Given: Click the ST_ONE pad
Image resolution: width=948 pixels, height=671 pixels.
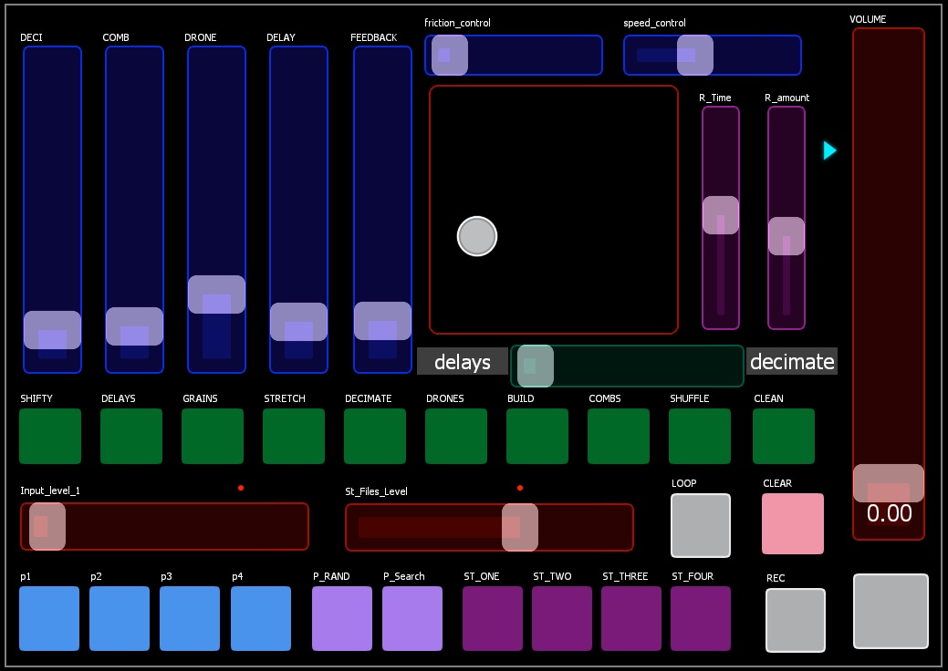Looking at the screenshot, I should point(493,618).
